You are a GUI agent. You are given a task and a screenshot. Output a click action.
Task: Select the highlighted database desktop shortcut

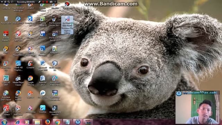[x=67, y=25]
